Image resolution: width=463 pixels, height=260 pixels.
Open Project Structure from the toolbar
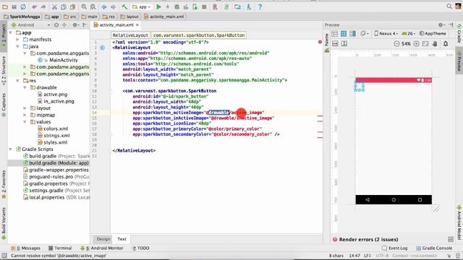pos(238,6)
